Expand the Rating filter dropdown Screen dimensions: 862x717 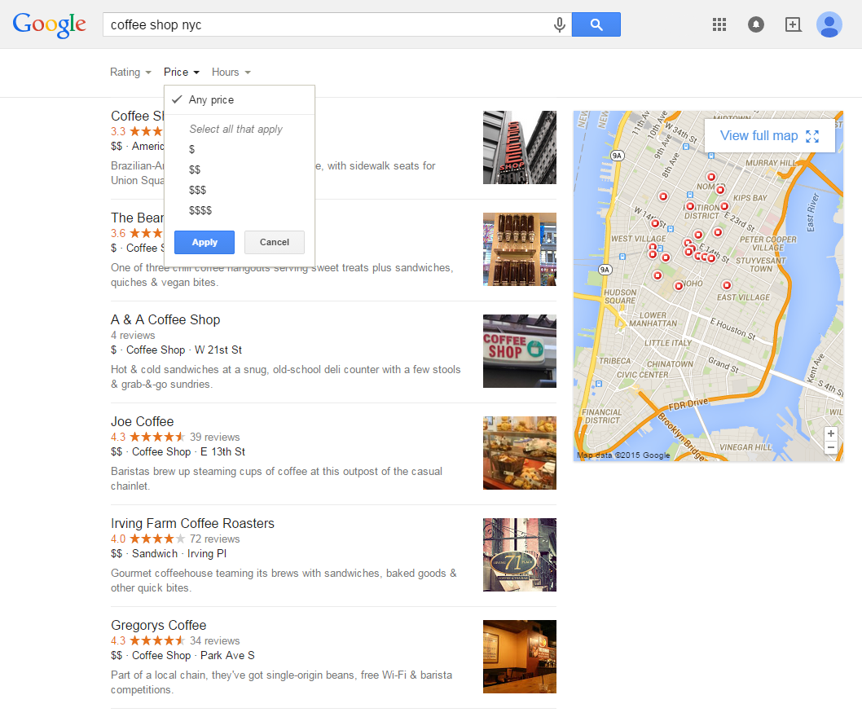pyautogui.click(x=130, y=72)
